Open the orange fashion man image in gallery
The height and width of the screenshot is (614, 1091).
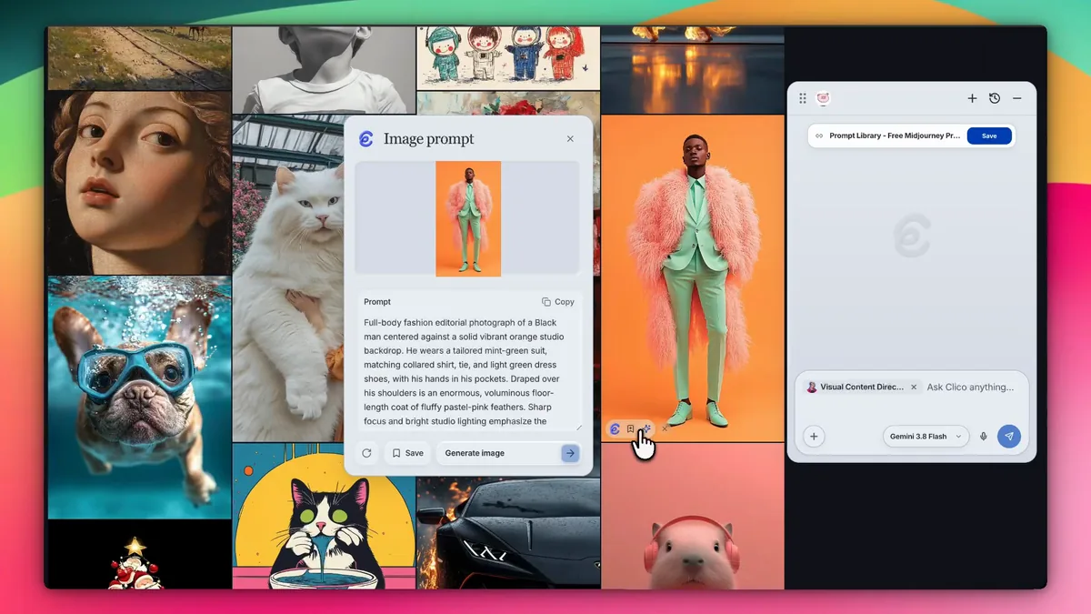693,278
